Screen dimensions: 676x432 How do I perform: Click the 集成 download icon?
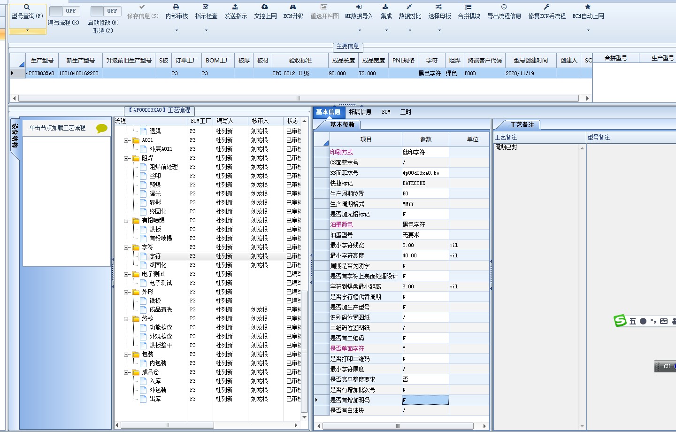pos(385,7)
